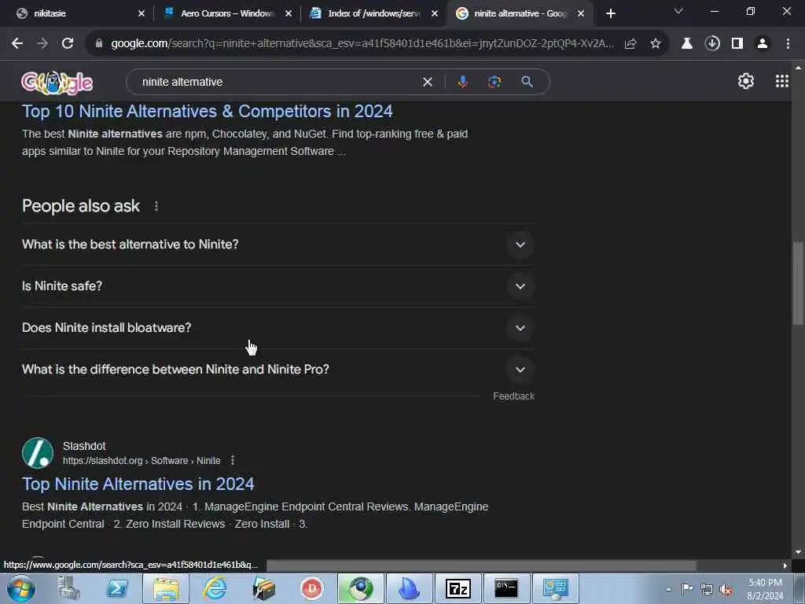
Task: Open 7-Zip from the taskbar
Action: pyautogui.click(x=458, y=588)
